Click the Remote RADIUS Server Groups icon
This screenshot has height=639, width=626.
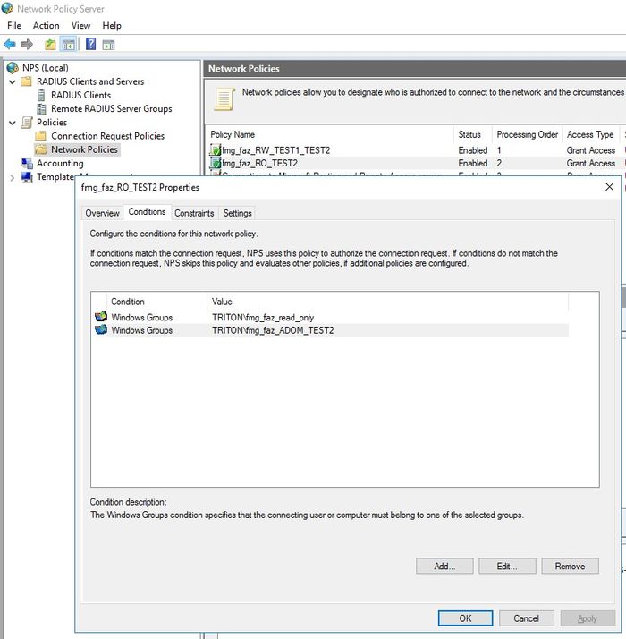41,108
